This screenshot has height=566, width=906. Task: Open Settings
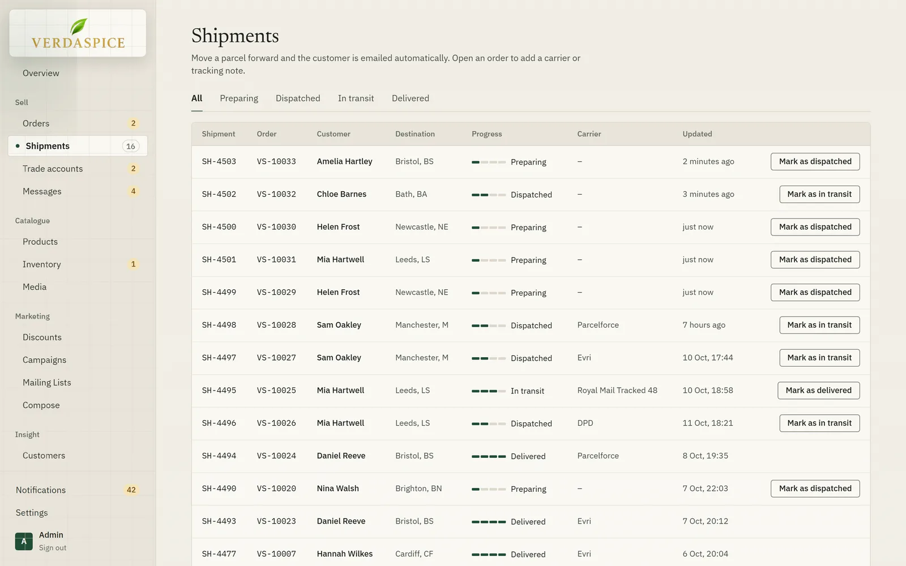coord(32,513)
